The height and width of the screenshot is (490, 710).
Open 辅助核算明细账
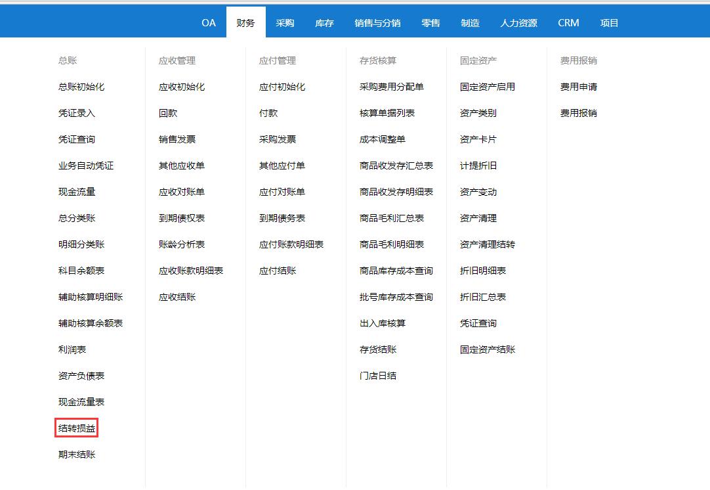coord(91,297)
